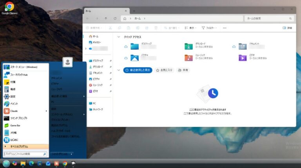Paste using the Explorer toolbar icon
The width and height of the screenshot is (301, 168).
click(x=129, y=28)
